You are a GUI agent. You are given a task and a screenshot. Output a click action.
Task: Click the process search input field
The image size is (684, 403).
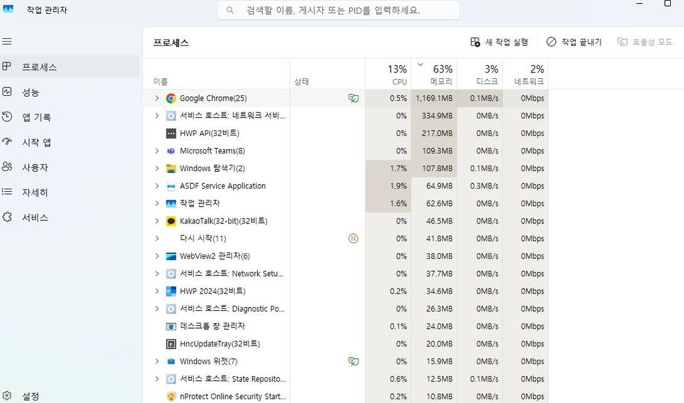[339, 11]
